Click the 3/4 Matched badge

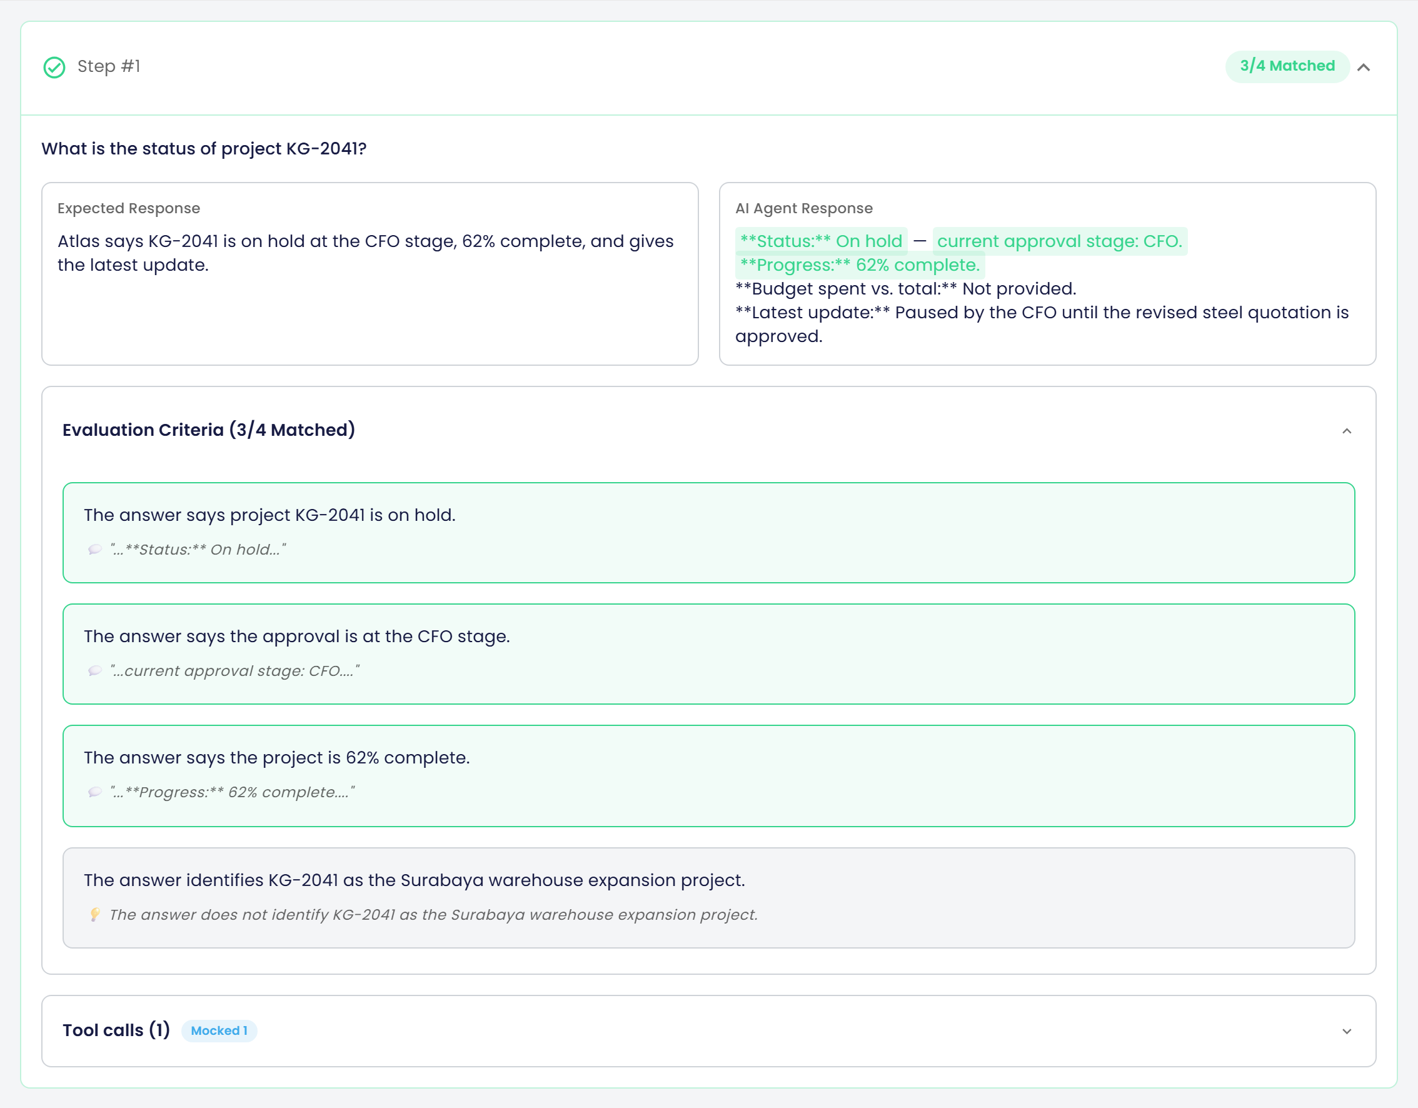click(1287, 66)
